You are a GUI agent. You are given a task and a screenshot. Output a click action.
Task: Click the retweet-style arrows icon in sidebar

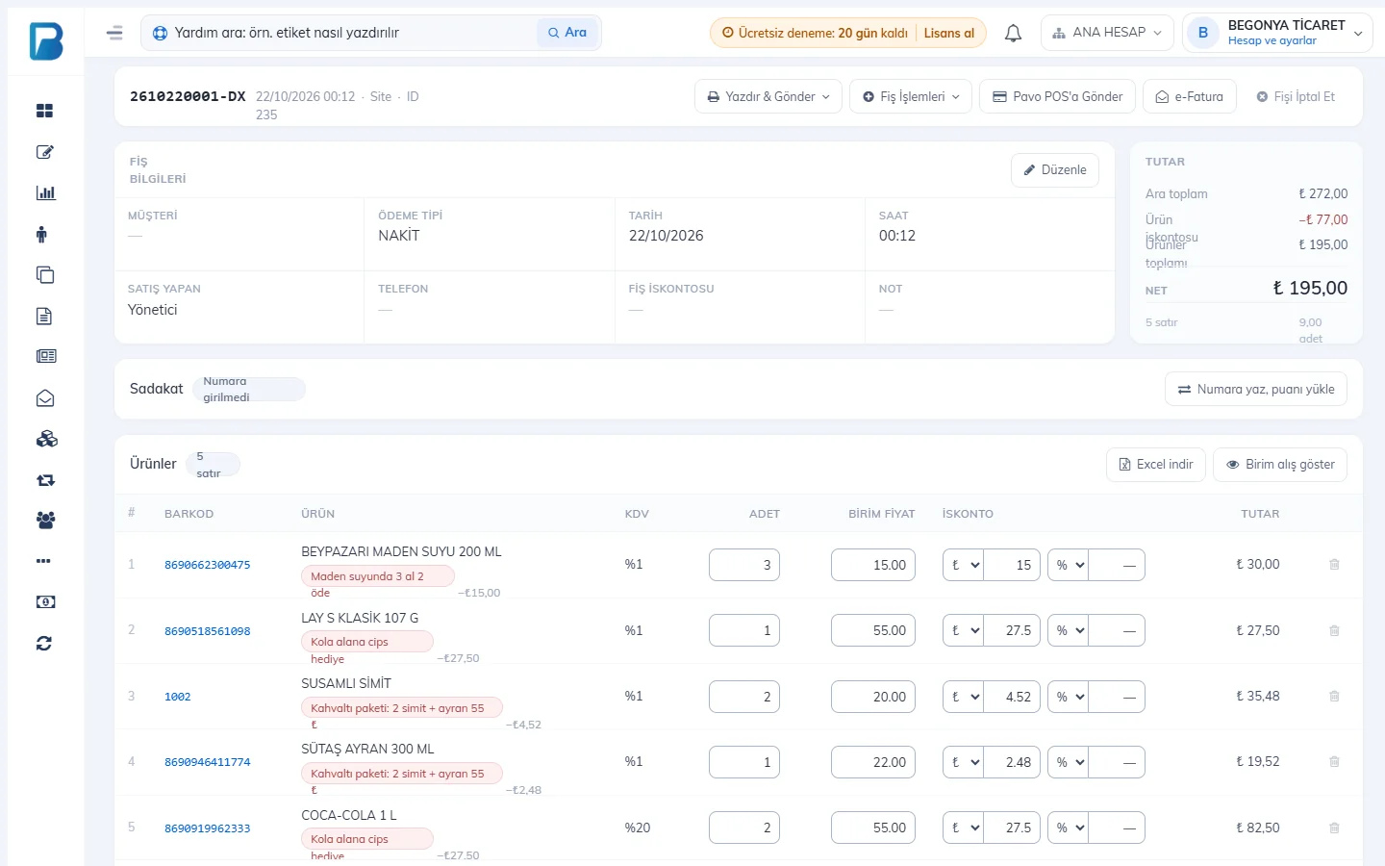tap(45, 480)
